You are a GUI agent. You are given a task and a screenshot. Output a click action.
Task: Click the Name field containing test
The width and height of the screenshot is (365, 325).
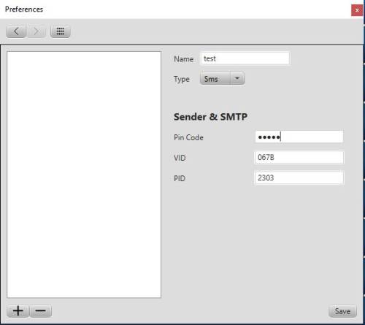click(x=245, y=58)
